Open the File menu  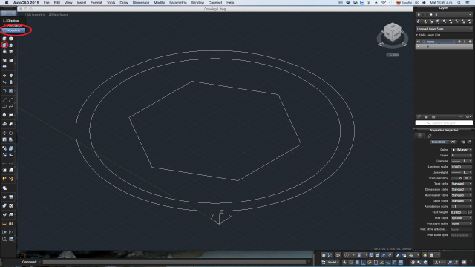tap(46, 3)
